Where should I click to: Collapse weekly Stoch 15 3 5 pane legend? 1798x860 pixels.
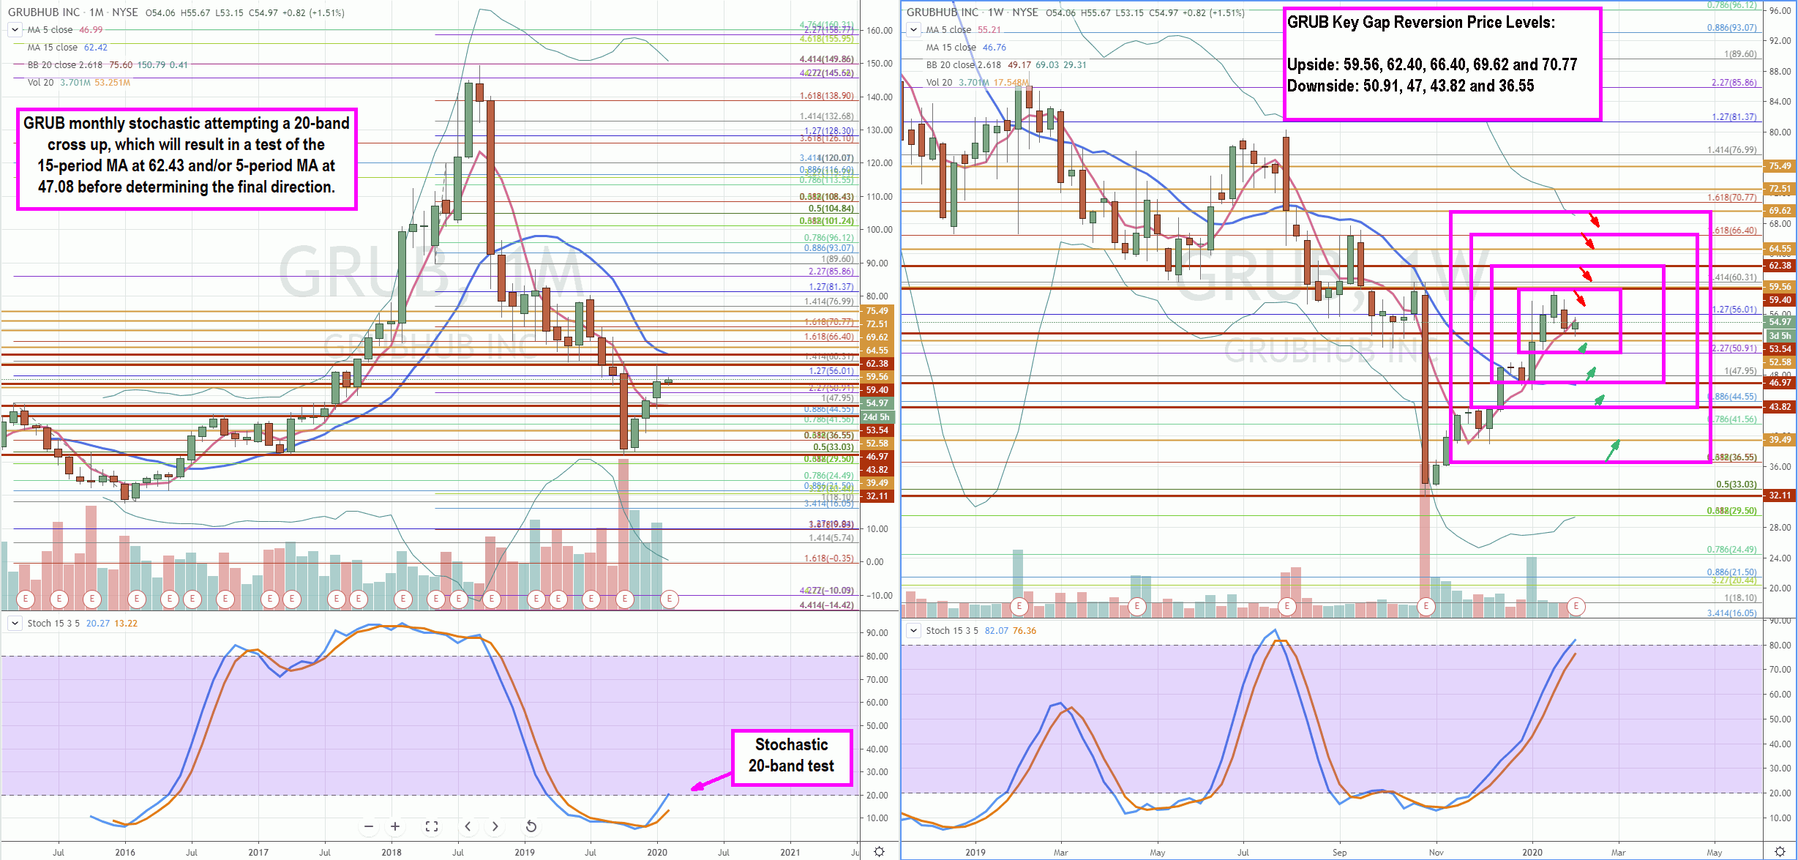coord(913,631)
